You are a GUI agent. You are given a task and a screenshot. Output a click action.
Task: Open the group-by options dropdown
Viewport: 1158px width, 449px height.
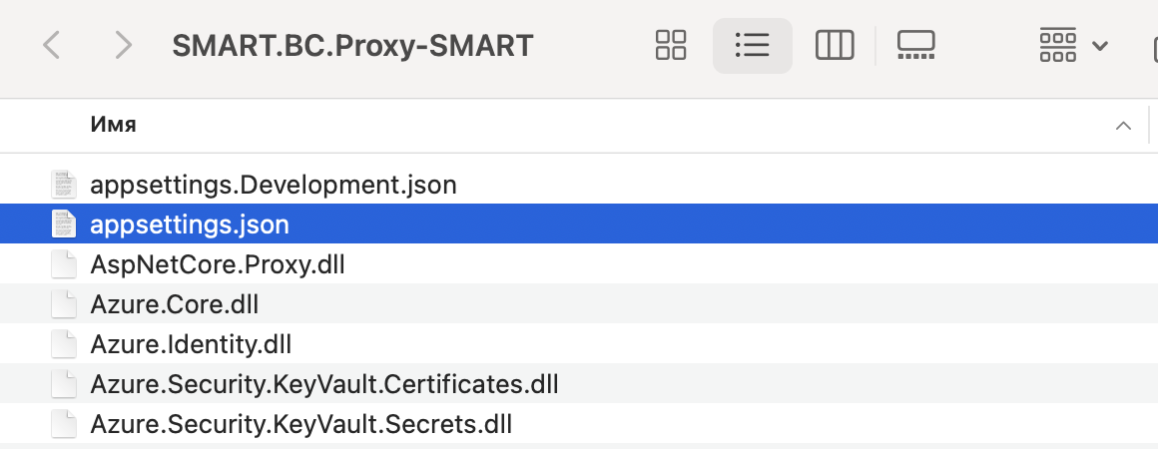[1073, 45]
